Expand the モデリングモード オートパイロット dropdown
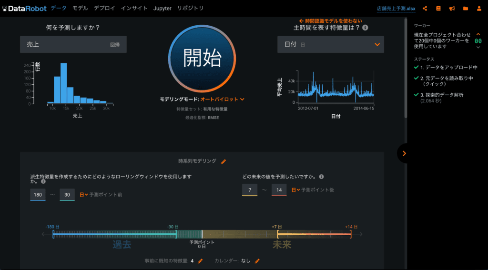488x270 pixels. tap(222, 99)
